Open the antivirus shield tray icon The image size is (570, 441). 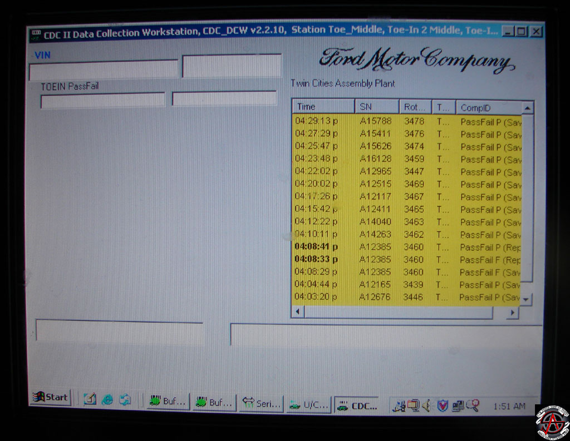(443, 406)
